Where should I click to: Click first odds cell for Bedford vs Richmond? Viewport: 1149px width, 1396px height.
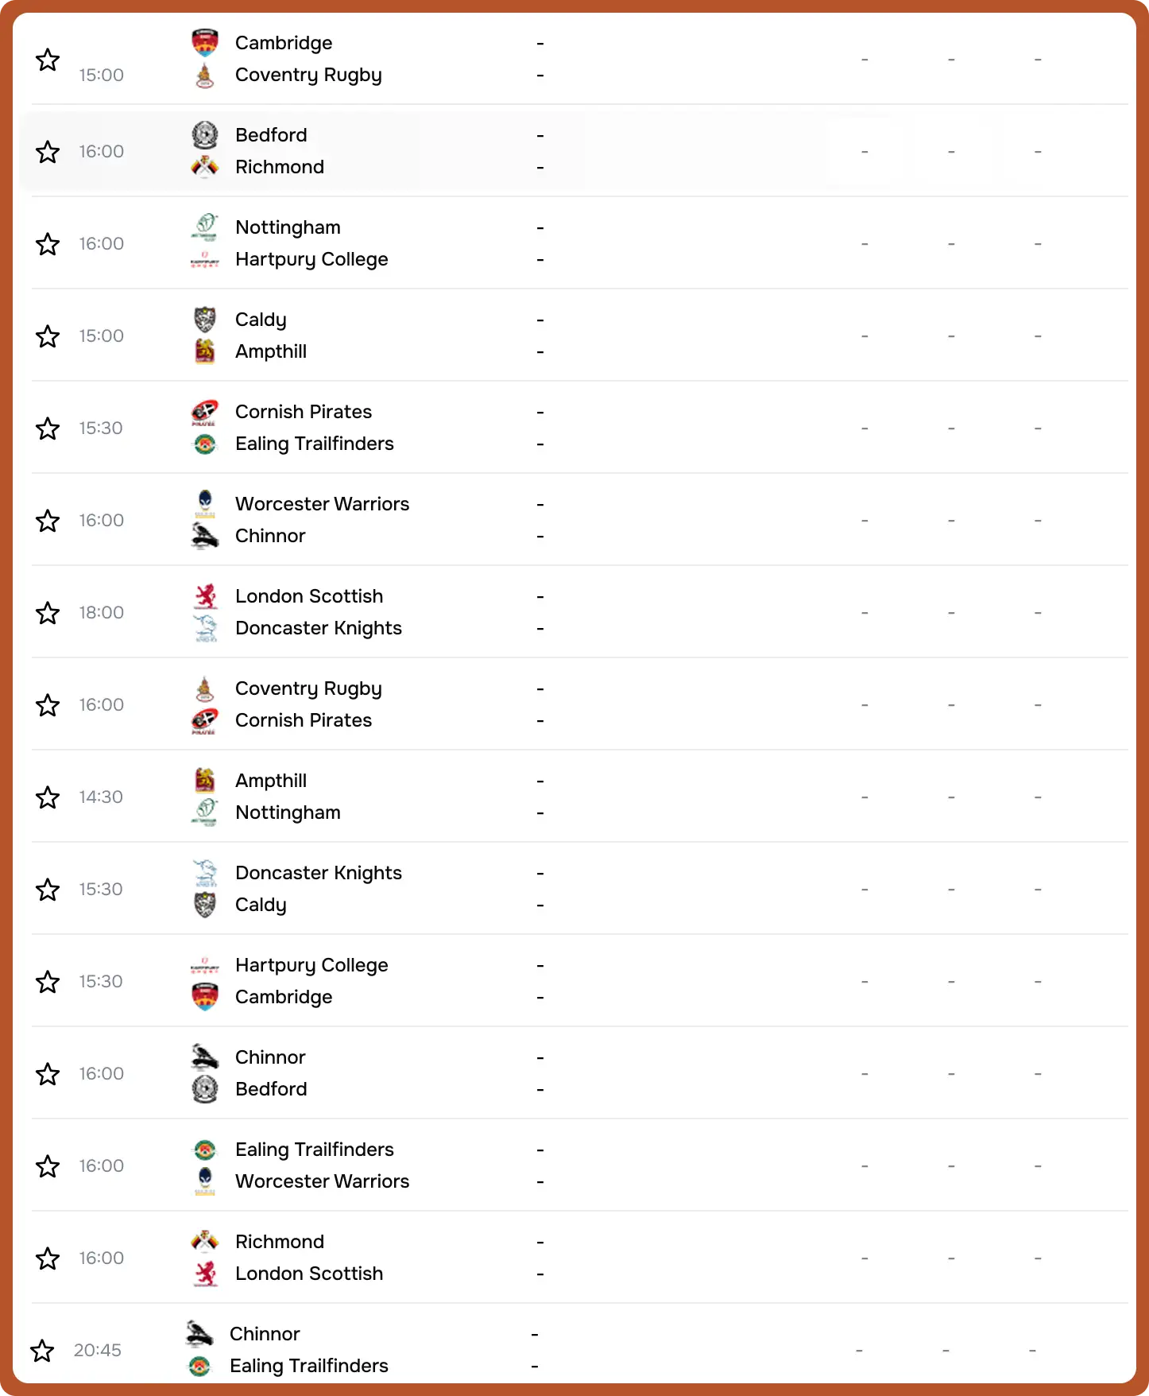(865, 152)
